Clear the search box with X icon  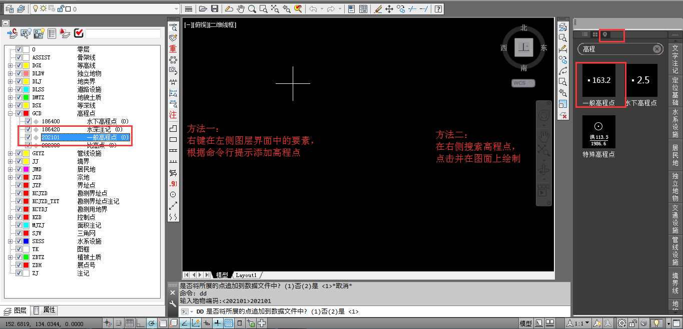657,49
